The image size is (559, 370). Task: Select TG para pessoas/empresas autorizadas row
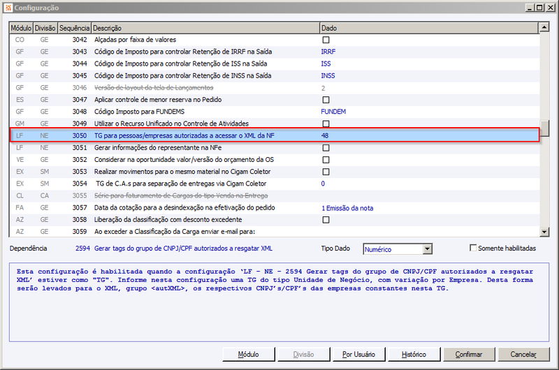(275, 135)
